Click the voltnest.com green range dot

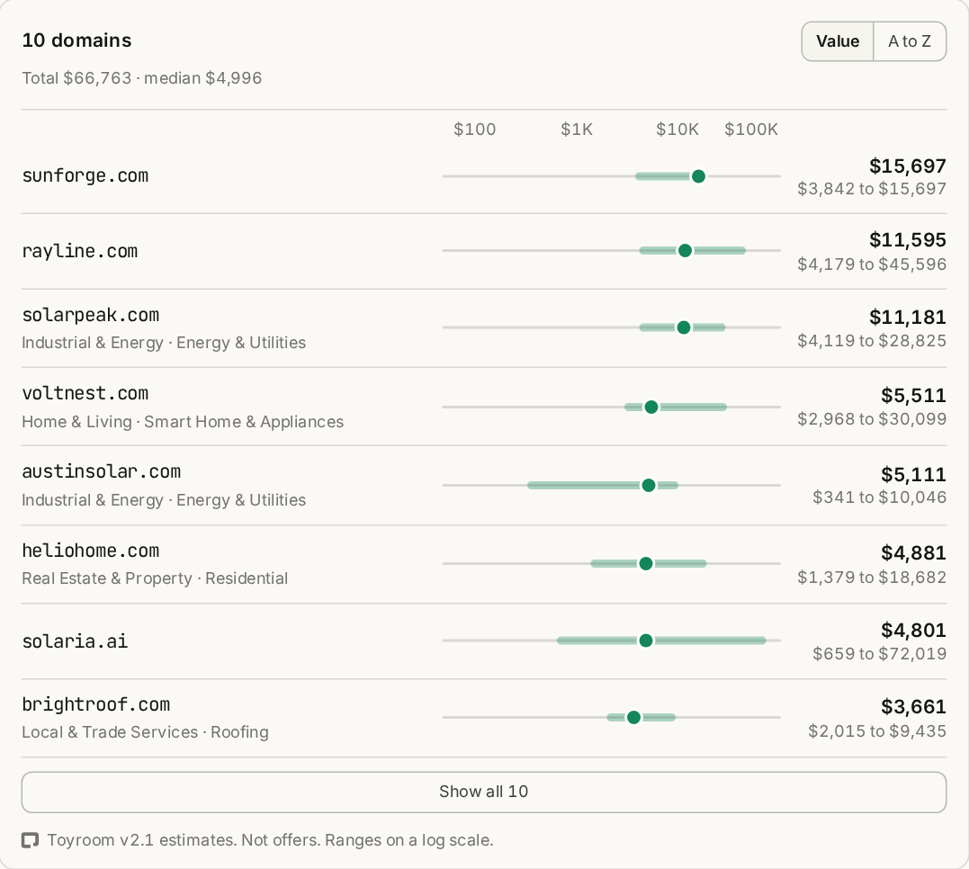click(x=650, y=407)
